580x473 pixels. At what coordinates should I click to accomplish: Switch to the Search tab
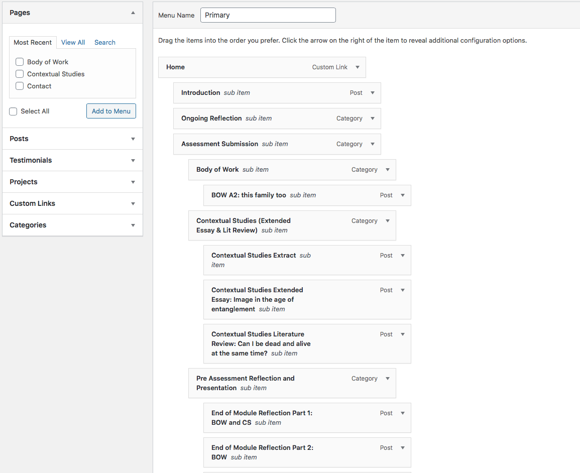click(104, 43)
